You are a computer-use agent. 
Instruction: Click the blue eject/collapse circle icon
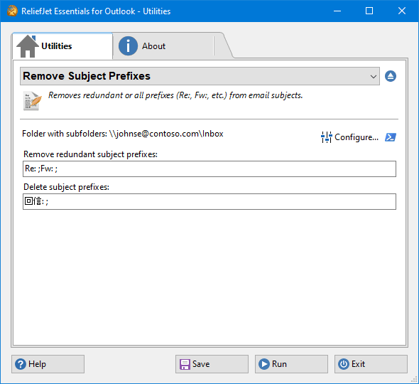click(391, 76)
